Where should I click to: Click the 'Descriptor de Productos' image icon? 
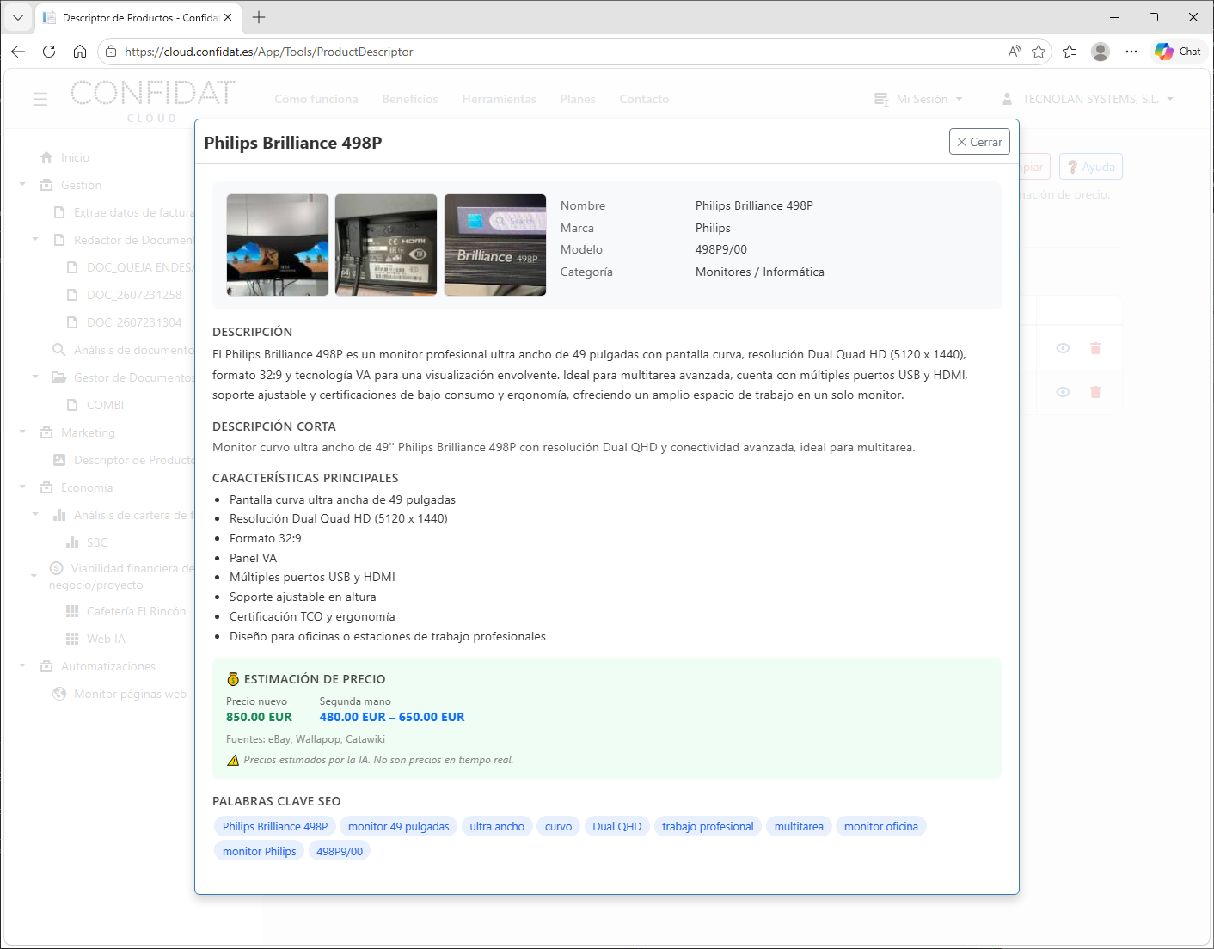point(59,460)
